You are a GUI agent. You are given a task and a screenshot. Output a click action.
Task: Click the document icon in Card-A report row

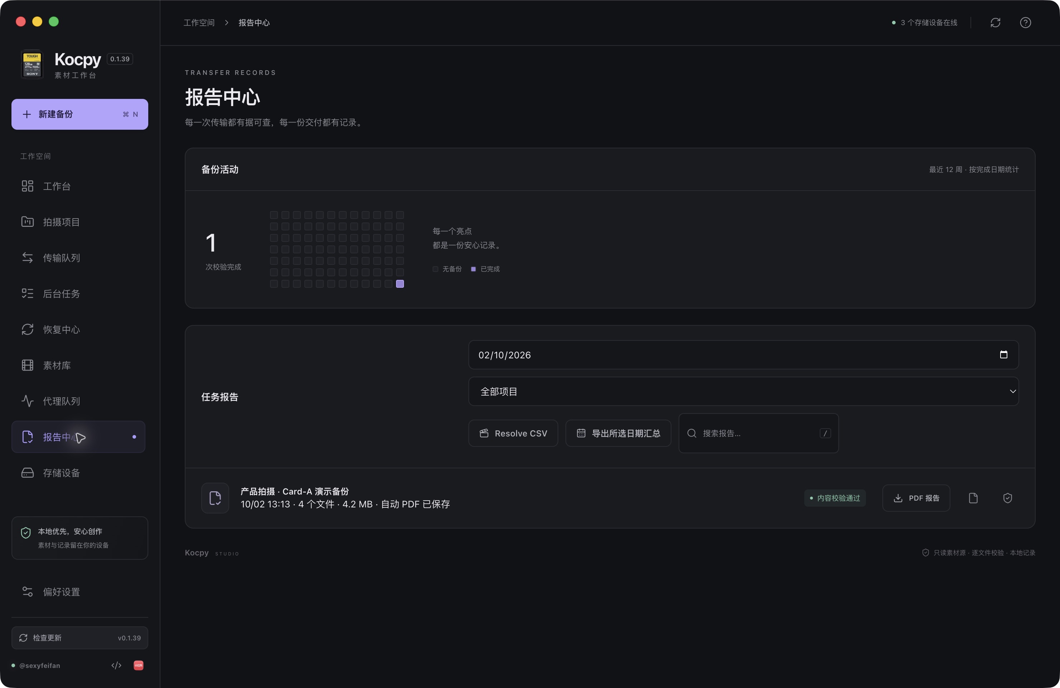pyautogui.click(x=973, y=498)
